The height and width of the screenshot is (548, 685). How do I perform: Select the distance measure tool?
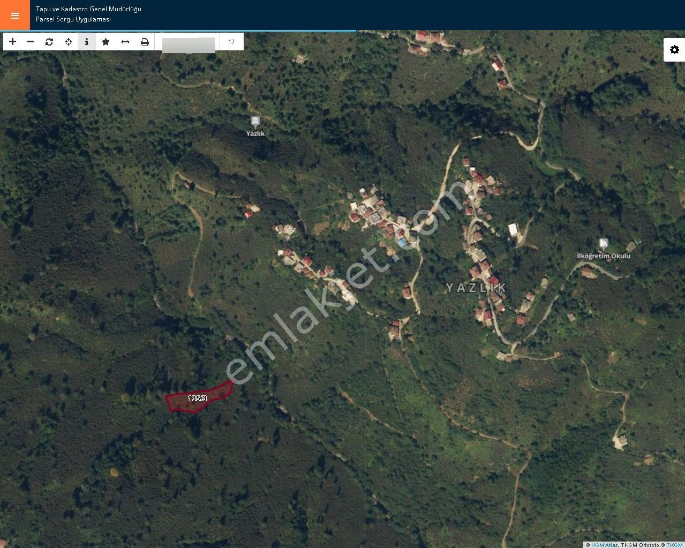tap(125, 42)
